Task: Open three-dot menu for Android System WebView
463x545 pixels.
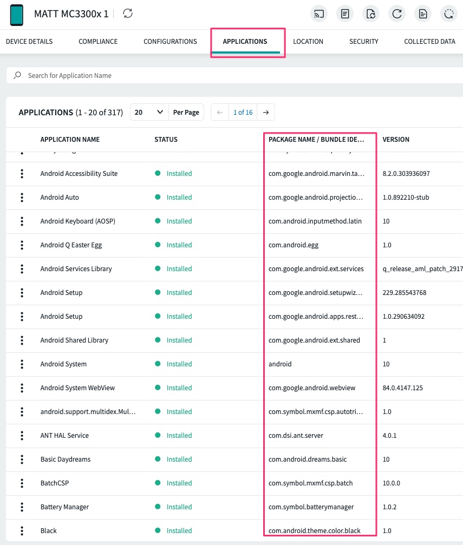Action: tap(22, 388)
